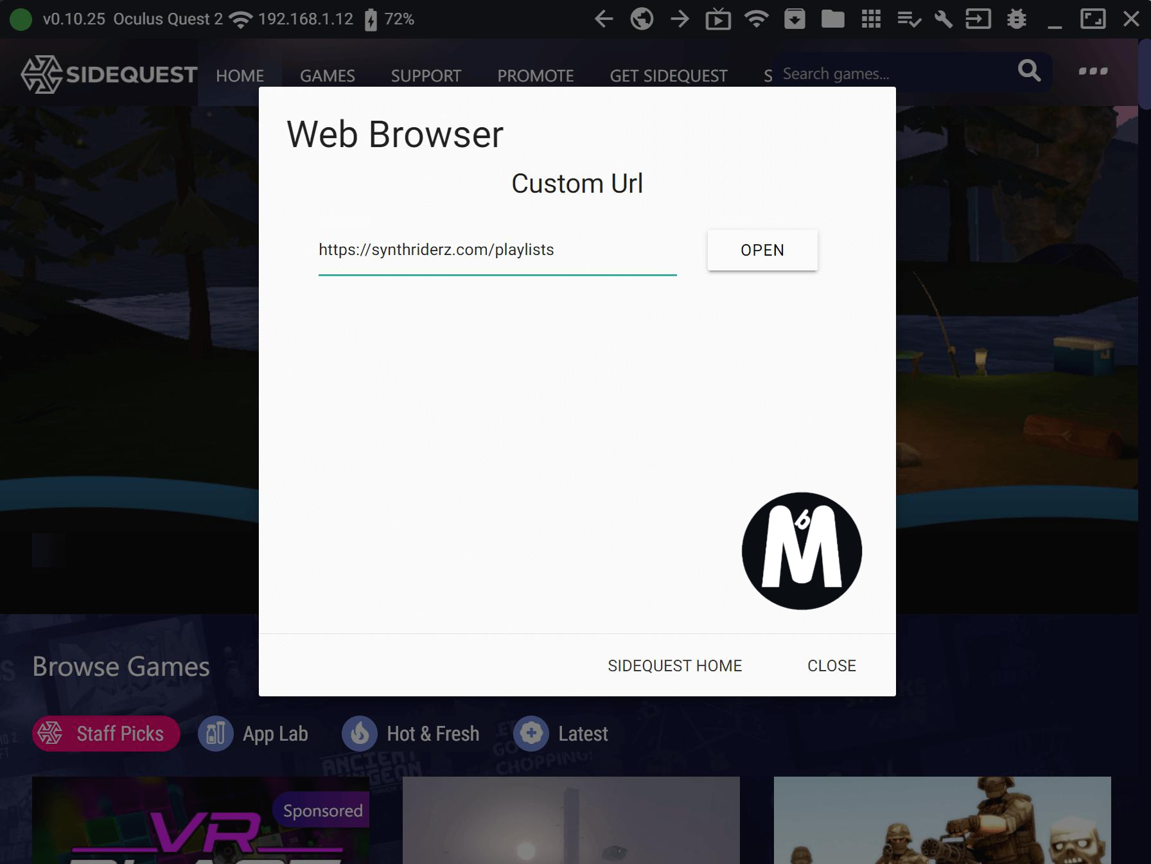This screenshot has width=1151, height=864.
Task: Click the Staff Picks category icon
Action: pos(50,733)
